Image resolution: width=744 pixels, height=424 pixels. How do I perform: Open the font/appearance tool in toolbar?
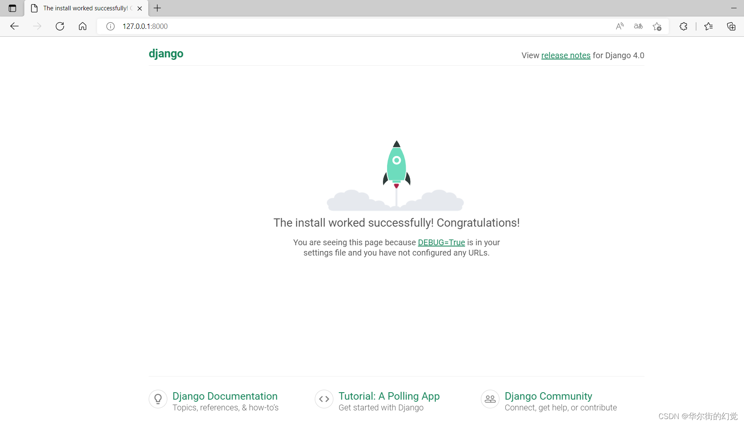[638, 26]
